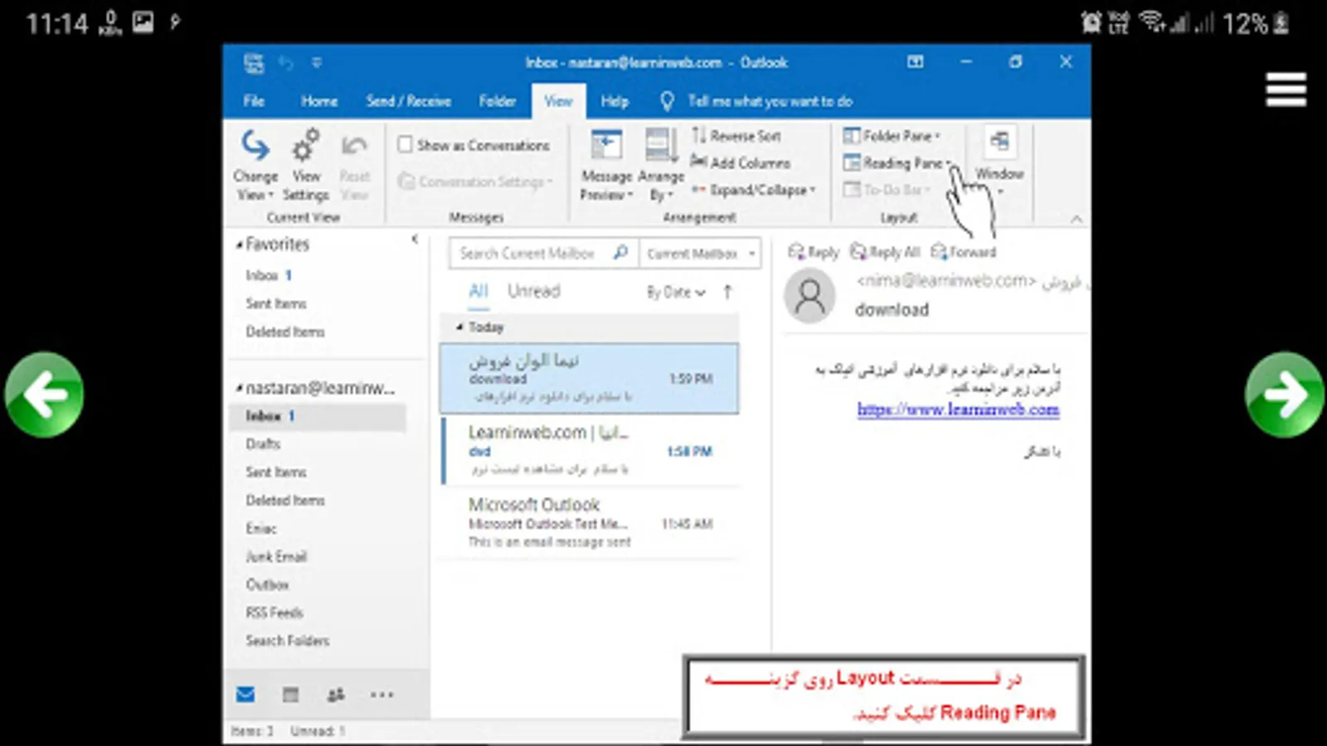1327x746 pixels.
Task: Click the Undo icon in the title bar
Action: (286, 63)
